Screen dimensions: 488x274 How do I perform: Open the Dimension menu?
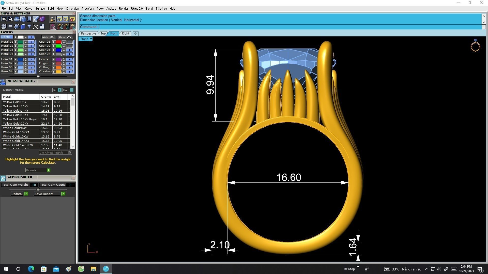[72, 9]
